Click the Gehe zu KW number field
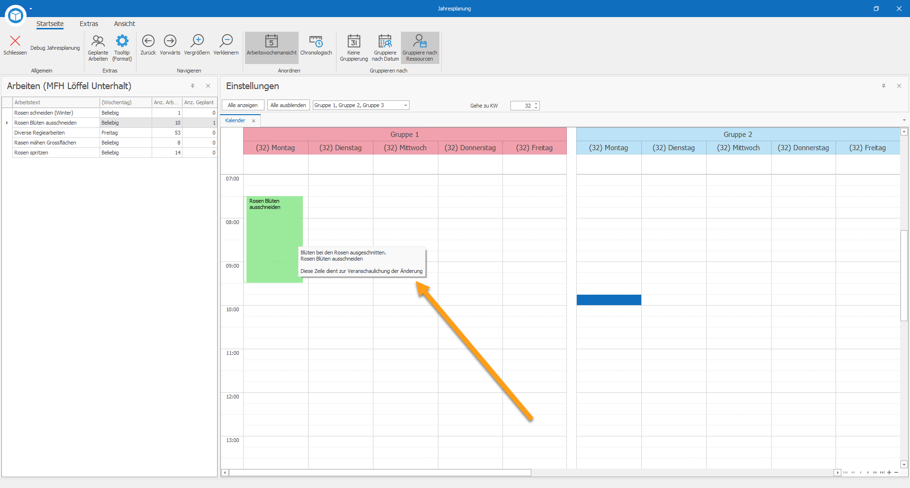Screen dimensions: 910x488 pyautogui.click(x=521, y=106)
